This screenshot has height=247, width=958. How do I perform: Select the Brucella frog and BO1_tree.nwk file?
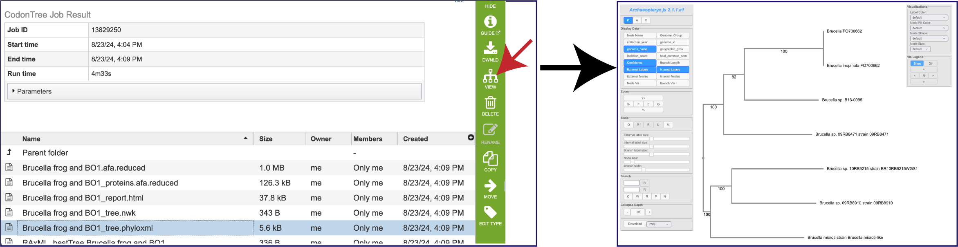79,213
